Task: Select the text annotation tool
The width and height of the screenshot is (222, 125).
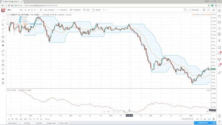Action: point(3,33)
